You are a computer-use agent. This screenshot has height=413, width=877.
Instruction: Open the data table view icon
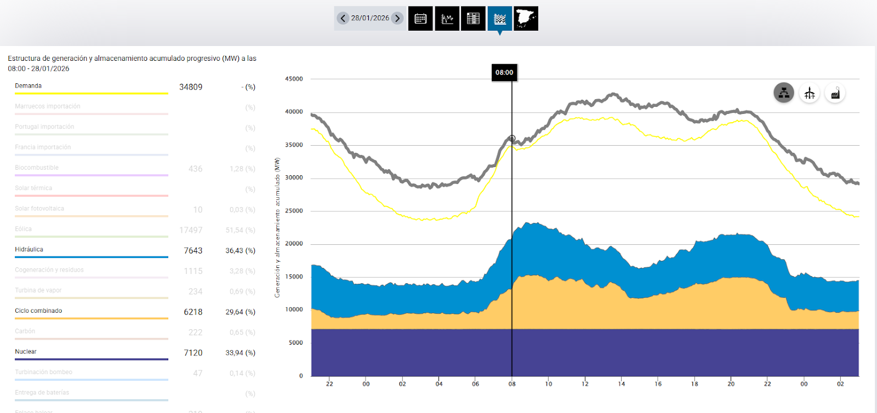(473, 19)
